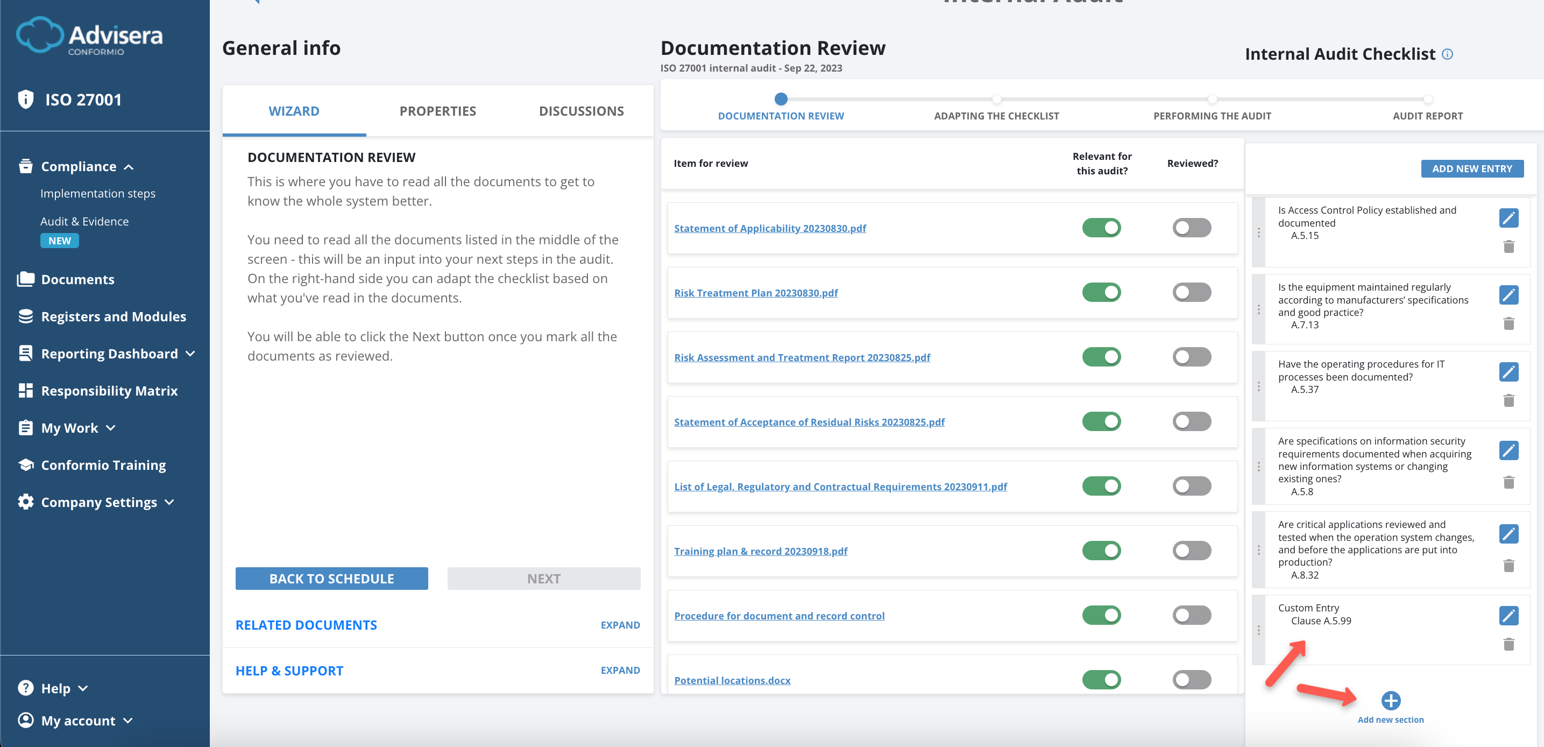The height and width of the screenshot is (747, 1544).
Task: Delete the equipment maintained regularly checklist entry
Action: pos(1508,324)
